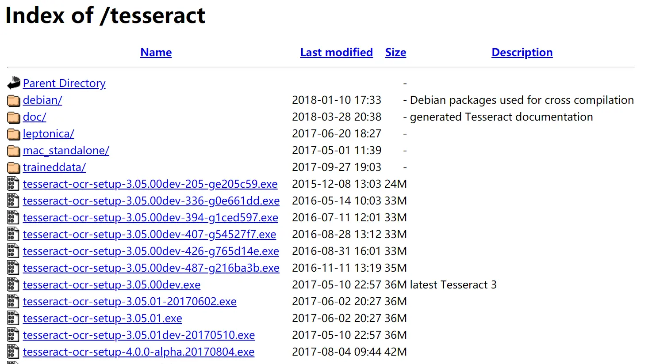Download tesseract-ocr-setup-3.05.01dev-20170510.exe
The image size is (656, 364).
click(x=139, y=335)
